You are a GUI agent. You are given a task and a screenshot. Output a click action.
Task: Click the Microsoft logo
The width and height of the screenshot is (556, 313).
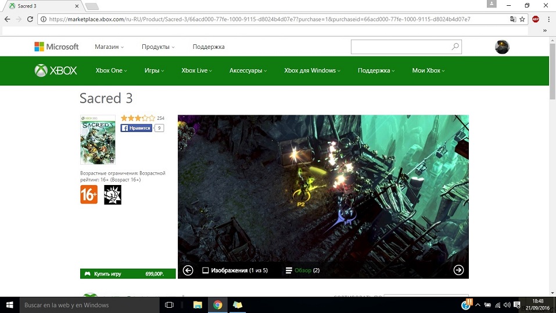[56, 47]
